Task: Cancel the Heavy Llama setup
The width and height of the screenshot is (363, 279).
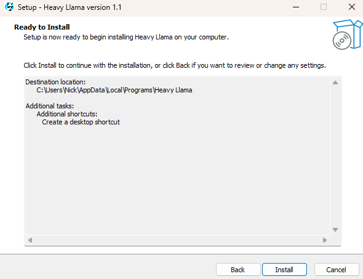Action: (337, 270)
